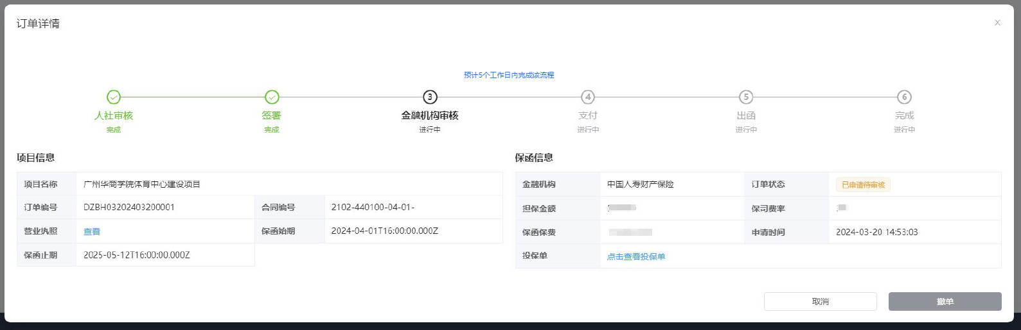The width and height of the screenshot is (1021, 330).
Task: Click the 金融机构审核 step label
Action: (x=430, y=116)
